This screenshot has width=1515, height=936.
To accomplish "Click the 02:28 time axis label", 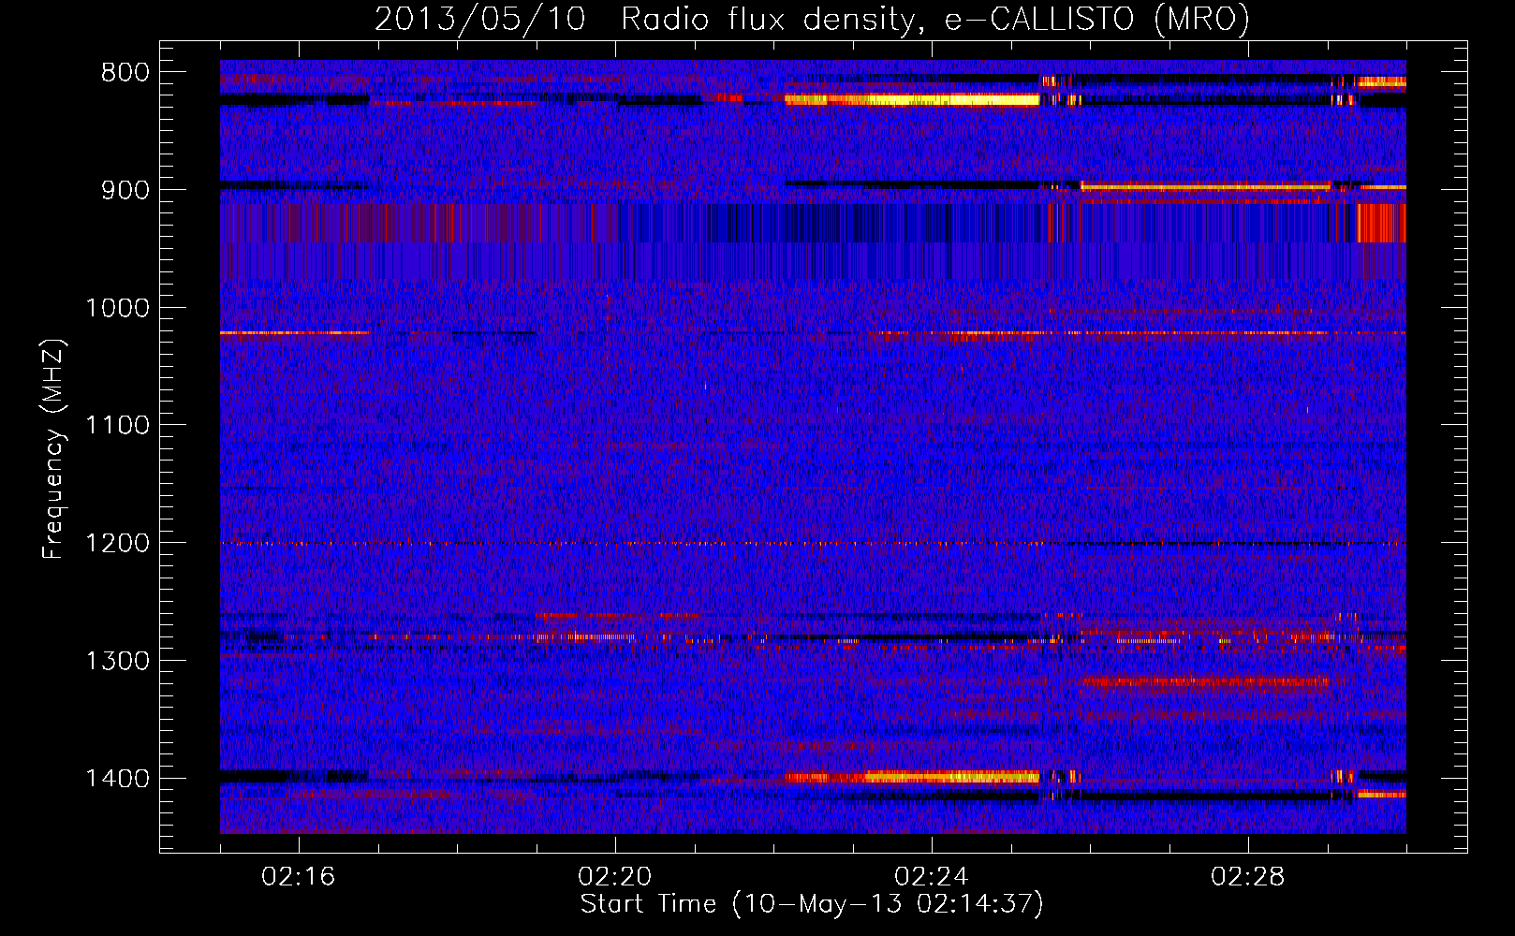I will coord(1248,877).
